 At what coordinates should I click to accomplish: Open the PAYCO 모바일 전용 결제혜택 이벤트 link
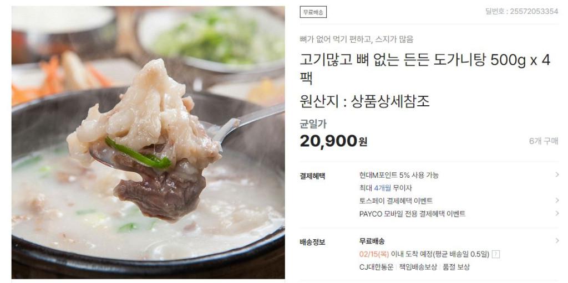412,214
